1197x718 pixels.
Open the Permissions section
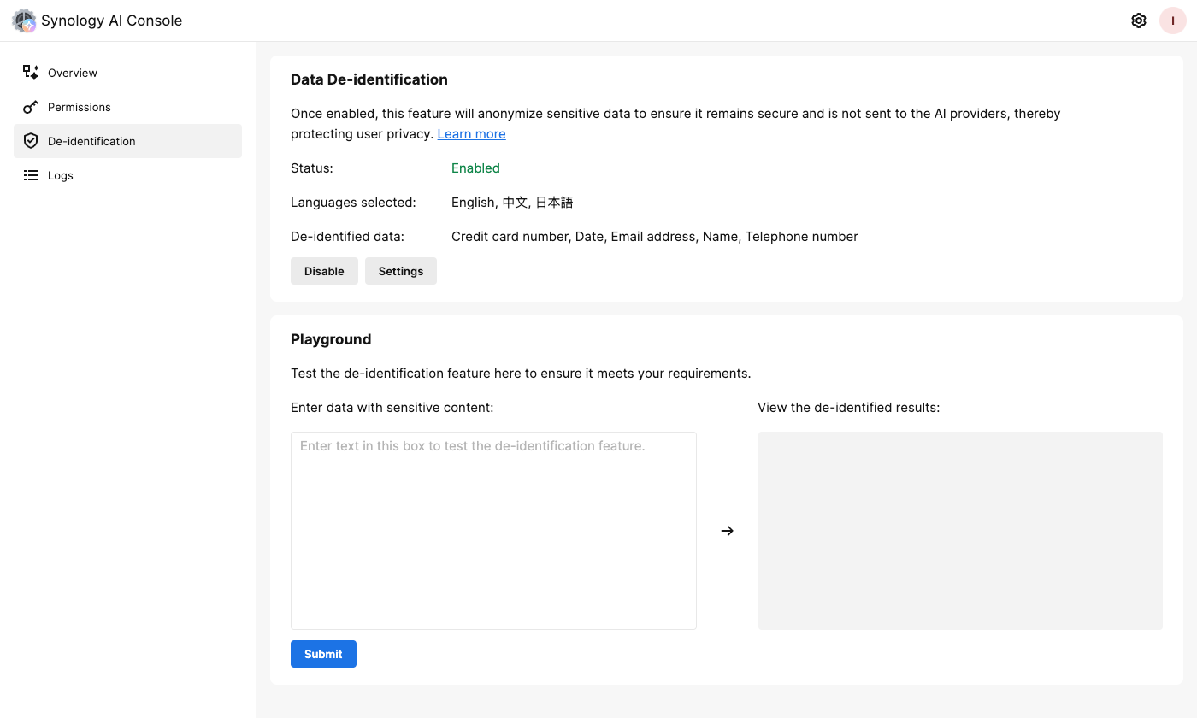(x=80, y=107)
